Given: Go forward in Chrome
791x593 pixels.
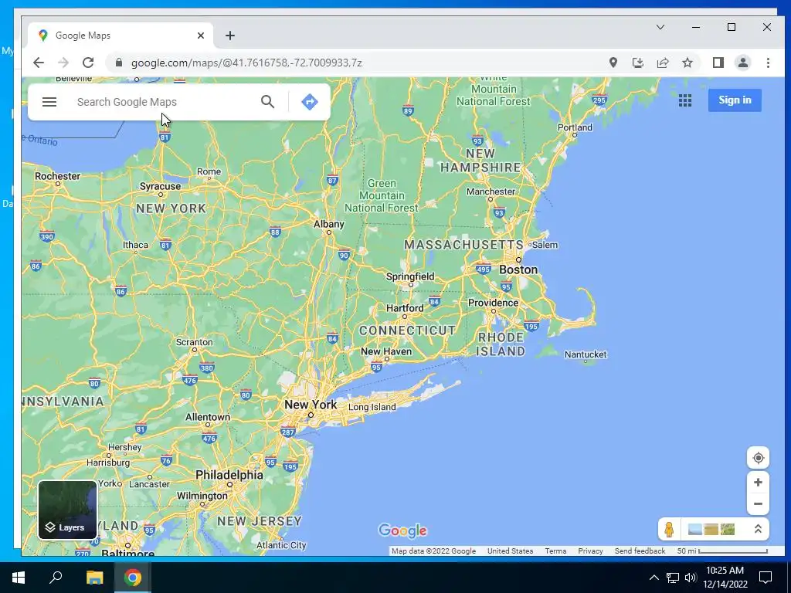Looking at the screenshot, I should pyautogui.click(x=63, y=63).
